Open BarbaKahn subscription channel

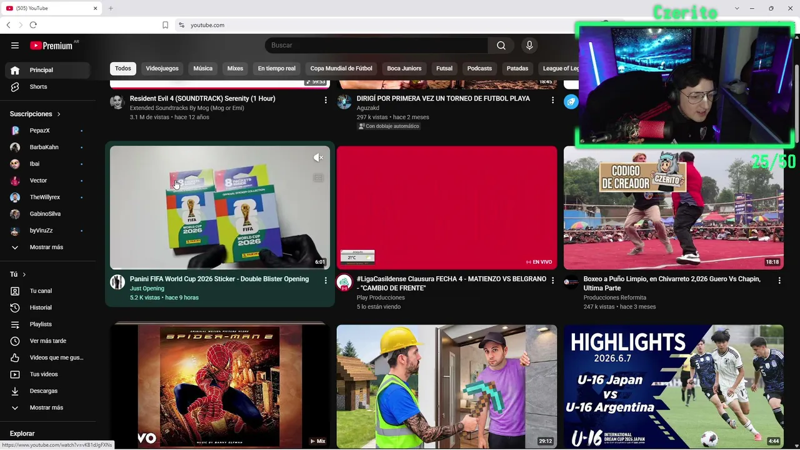click(x=47, y=147)
